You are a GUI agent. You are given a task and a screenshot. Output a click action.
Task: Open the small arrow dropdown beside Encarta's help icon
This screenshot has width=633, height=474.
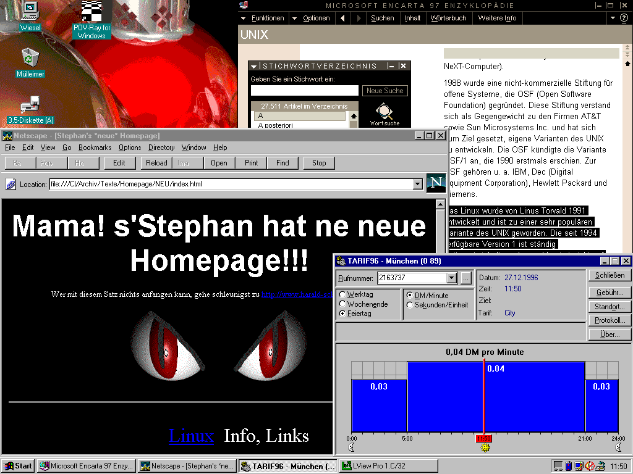(x=613, y=18)
